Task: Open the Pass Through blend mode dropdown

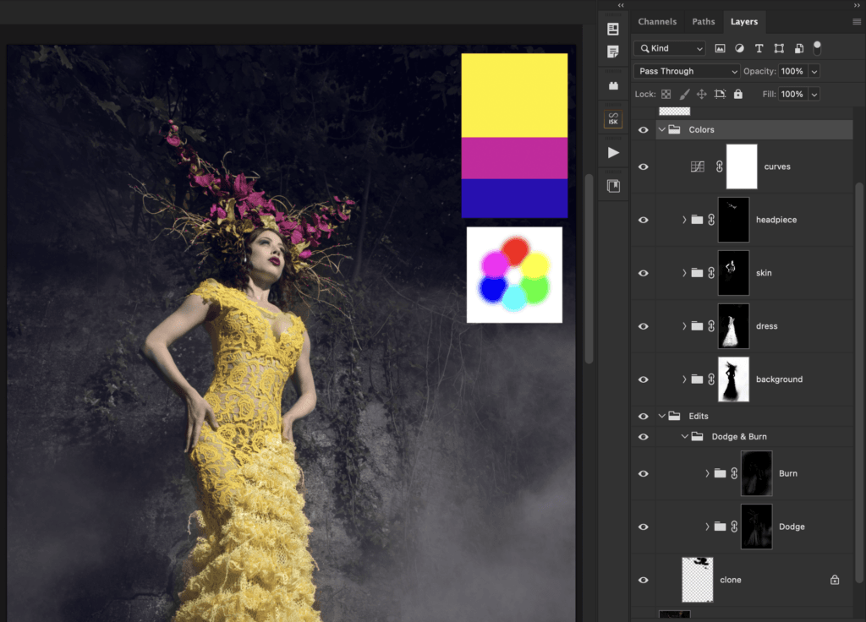Action: pos(687,71)
